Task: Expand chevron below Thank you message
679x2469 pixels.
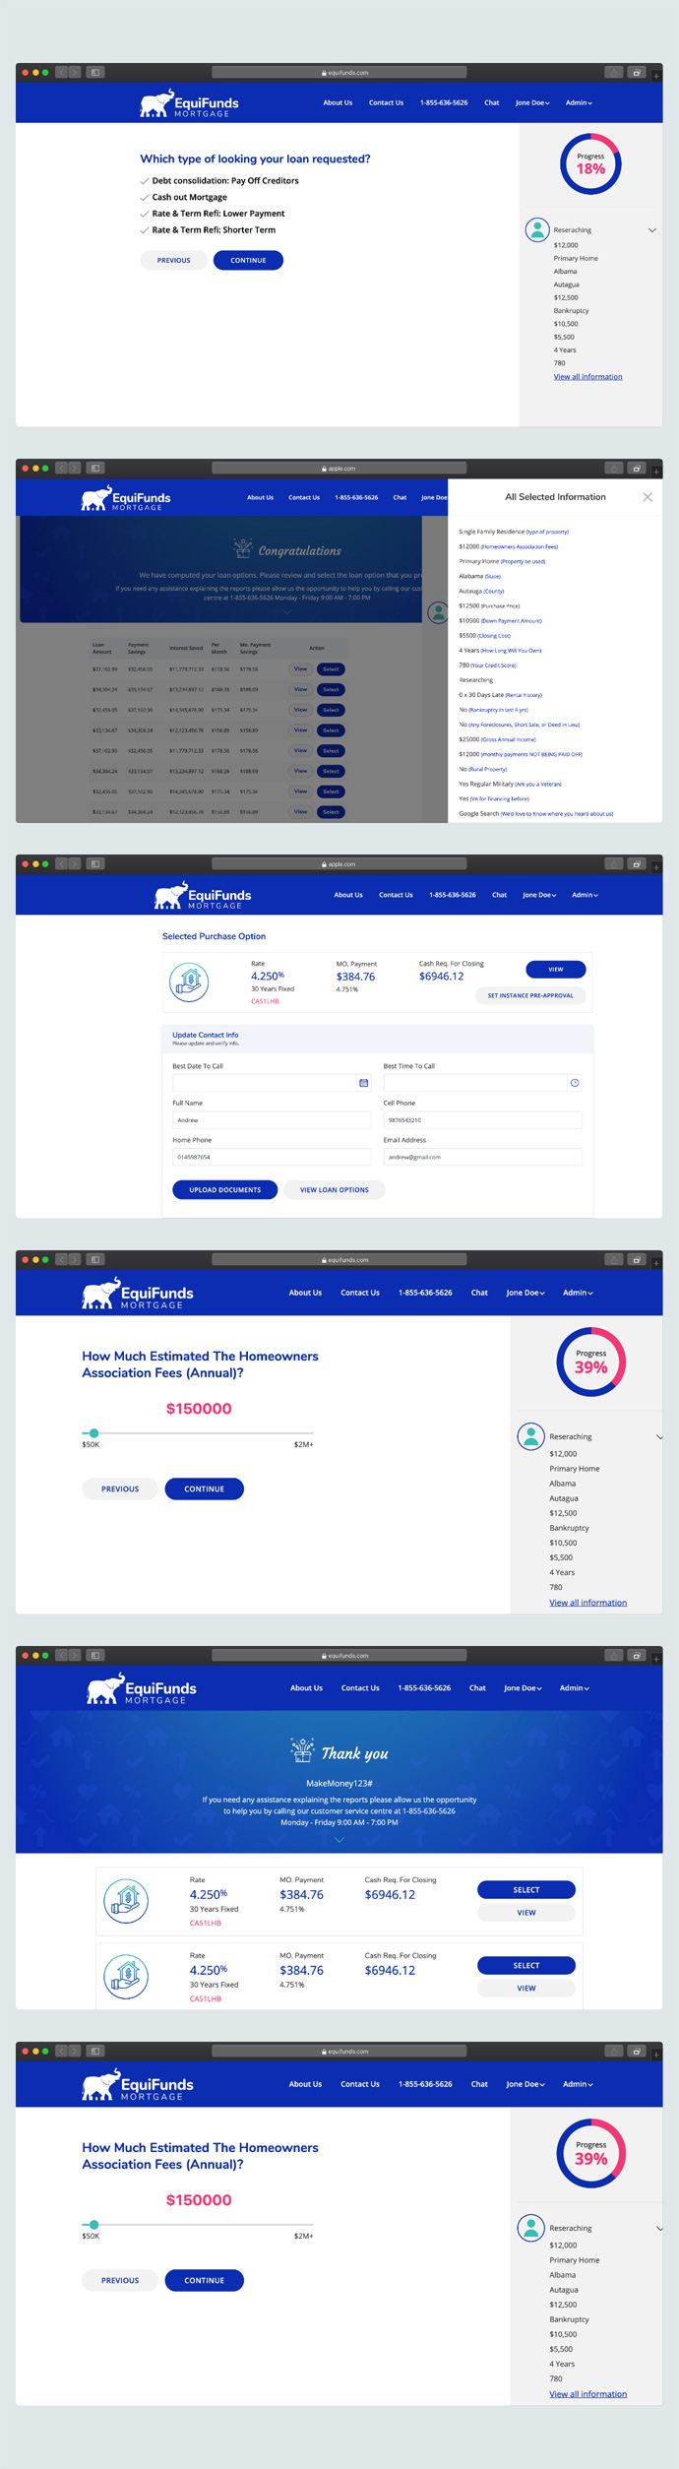Action: click(339, 1839)
